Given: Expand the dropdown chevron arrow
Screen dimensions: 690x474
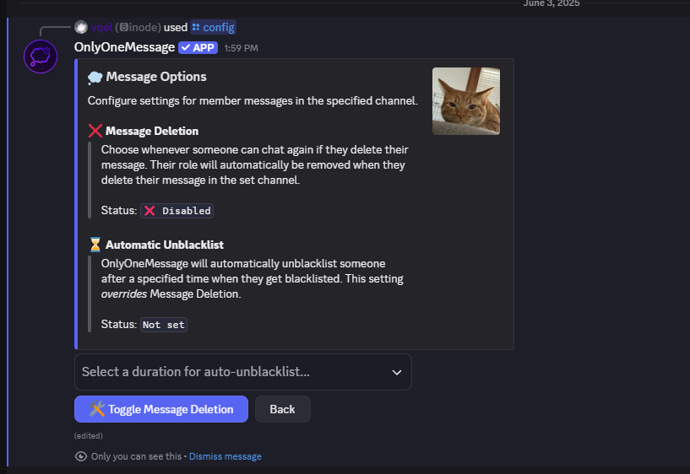Looking at the screenshot, I should point(396,373).
